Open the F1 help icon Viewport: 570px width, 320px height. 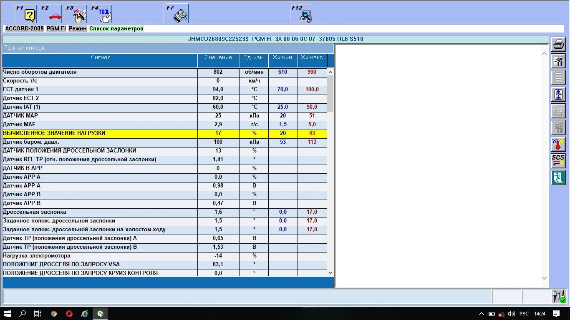point(26,14)
